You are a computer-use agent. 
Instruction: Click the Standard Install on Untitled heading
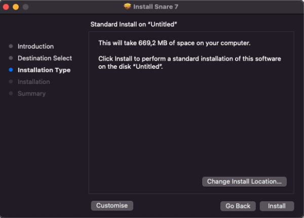coord(137,24)
